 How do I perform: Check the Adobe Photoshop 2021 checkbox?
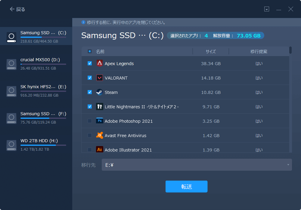[90, 121]
